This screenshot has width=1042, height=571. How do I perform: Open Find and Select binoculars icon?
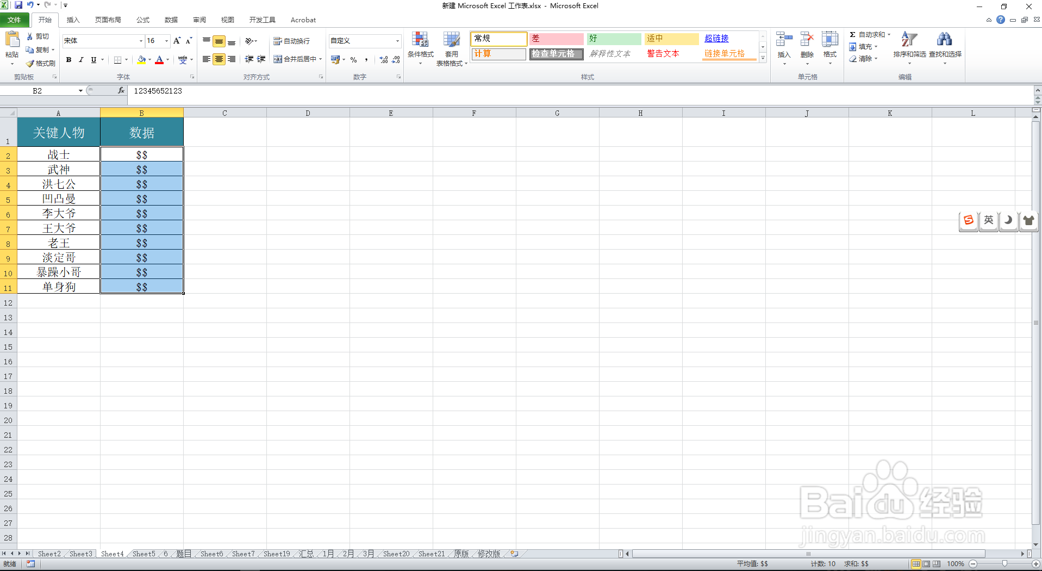click(945, 39)
